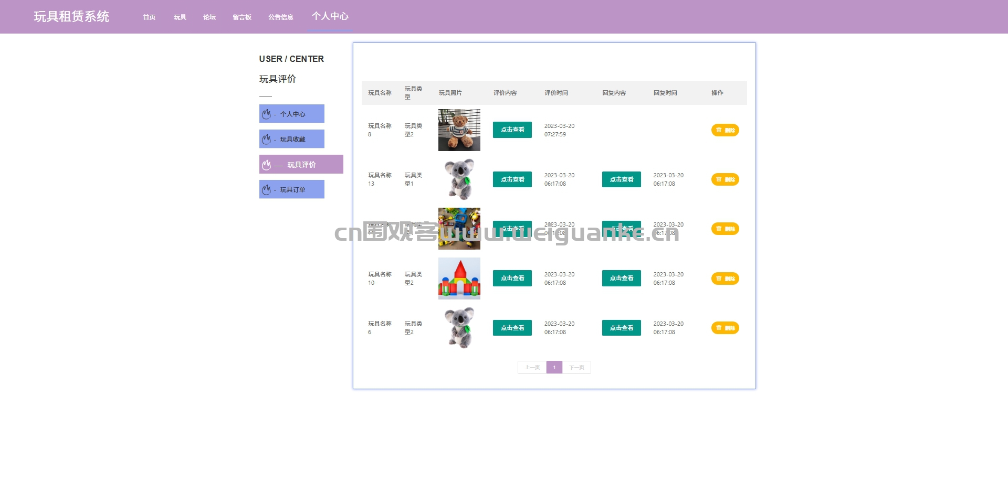This screenshot has width=1008, height=482.
Task: Open koala photo in 玩具名称 13 row
Action: (x=459, y=179)
